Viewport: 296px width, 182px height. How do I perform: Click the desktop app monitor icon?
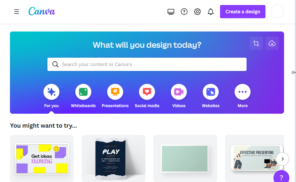(x=171, y=12)
